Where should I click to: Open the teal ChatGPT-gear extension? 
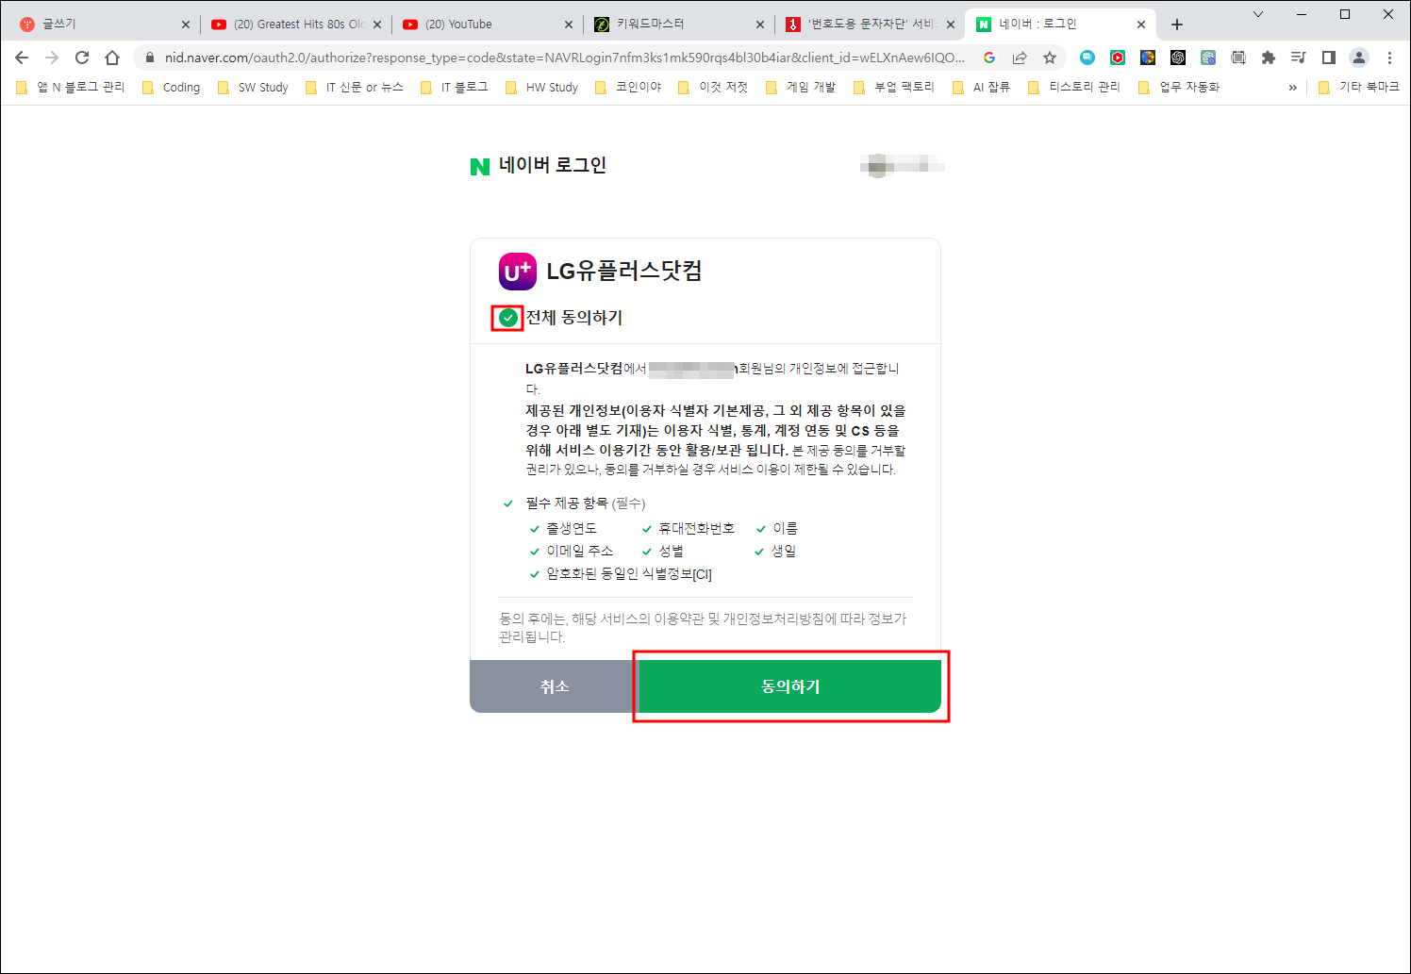coord(1208,58)
